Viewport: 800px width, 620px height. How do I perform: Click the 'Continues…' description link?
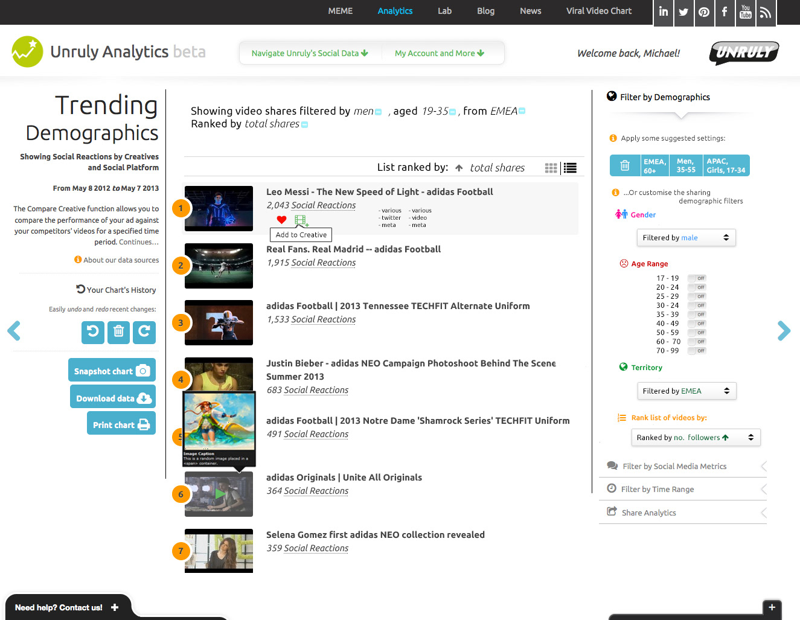pyautogui.click(x=139, y=242)
